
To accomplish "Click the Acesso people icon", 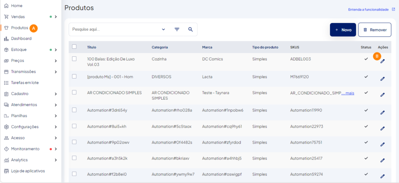I will 7,138.
